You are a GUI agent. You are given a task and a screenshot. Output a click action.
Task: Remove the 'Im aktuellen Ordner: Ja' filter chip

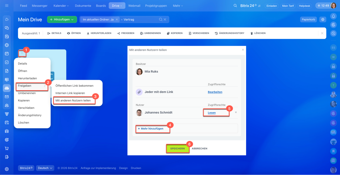(117, 19)
